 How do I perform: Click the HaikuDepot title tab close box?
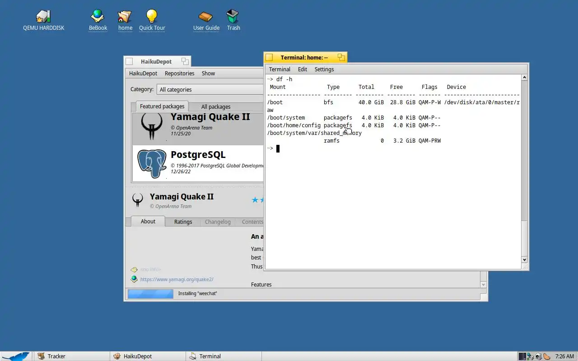click(129, 61)
